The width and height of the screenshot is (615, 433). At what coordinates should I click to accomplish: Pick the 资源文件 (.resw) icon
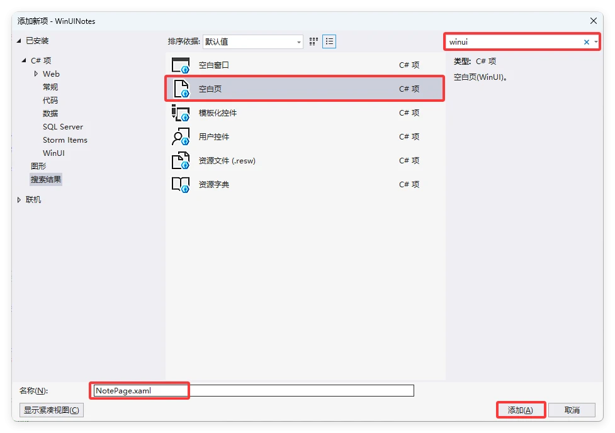181,161
